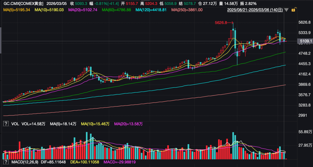Image resolution: width=313 pixels, height=167 pixels.
Task: Open the date range dropdown triangle
Action: pyautogui.click(x=286, y=10)
